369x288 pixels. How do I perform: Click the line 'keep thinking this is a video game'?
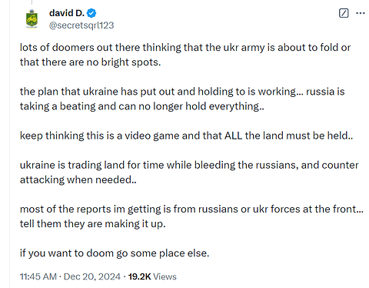pyautogui.click(x=186, y=136)
